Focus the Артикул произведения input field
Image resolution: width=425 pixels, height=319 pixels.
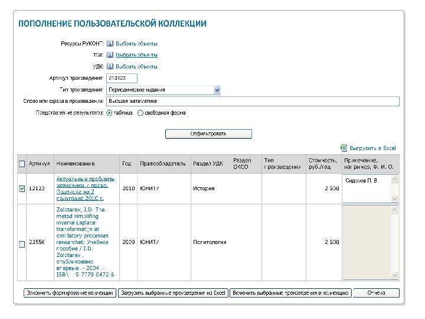pyautogui.click(x=122, y=78)
